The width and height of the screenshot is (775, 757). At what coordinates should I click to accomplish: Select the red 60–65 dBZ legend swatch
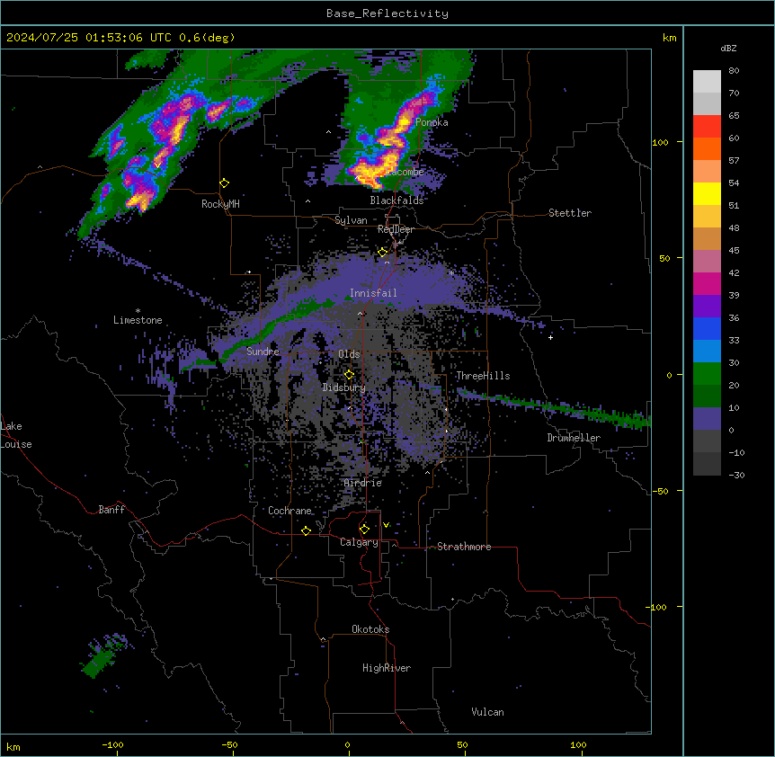pos(707,127)
